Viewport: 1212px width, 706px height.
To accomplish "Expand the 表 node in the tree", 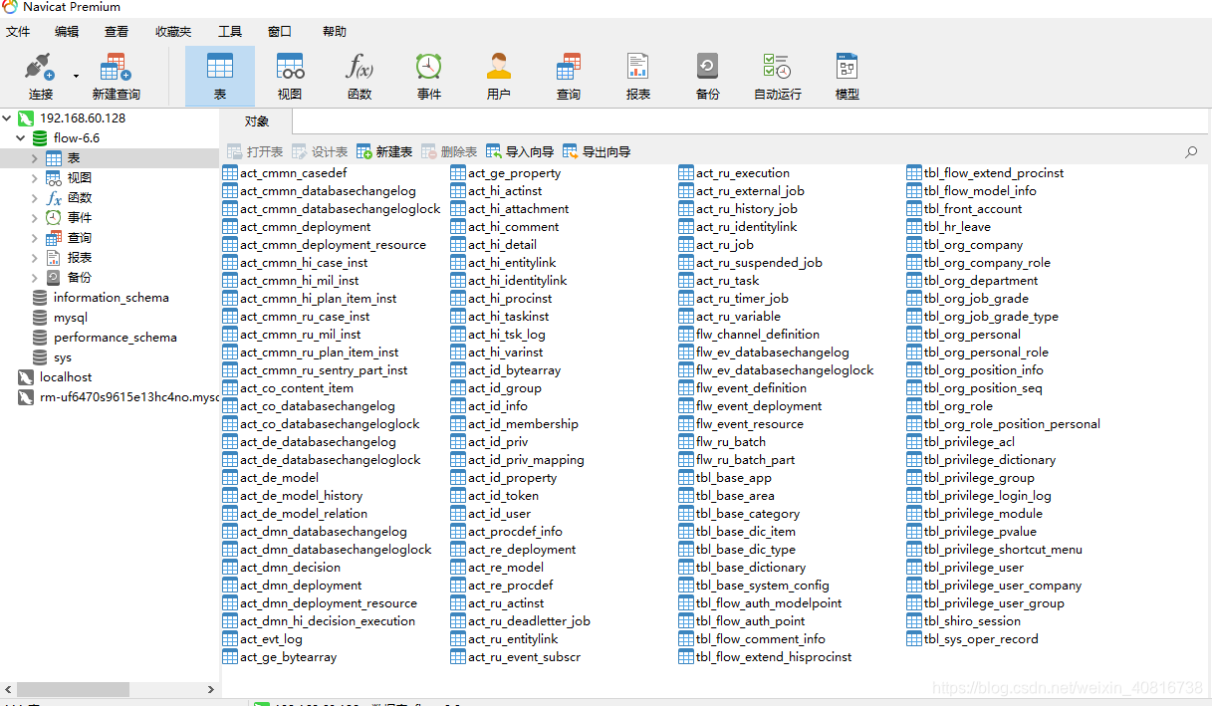I will point(35,158).
